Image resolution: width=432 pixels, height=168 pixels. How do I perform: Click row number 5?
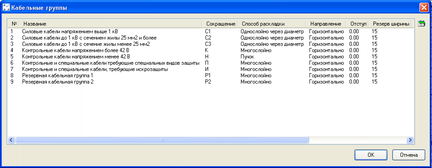point(12,57)
